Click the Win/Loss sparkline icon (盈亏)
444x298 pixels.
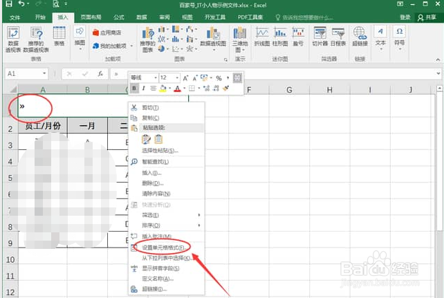tap(298, 37)
